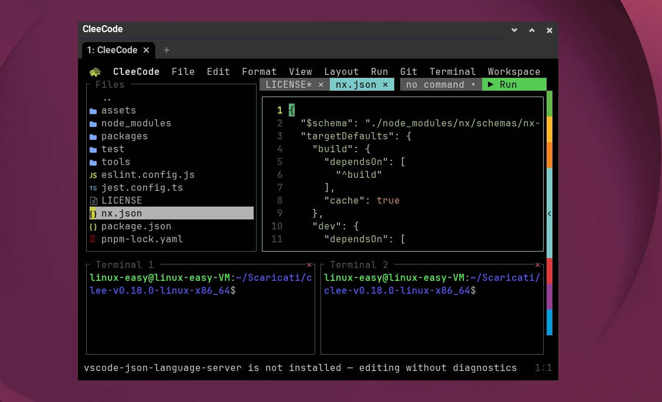Image resolution: width=662 pixels, height=402 pixels.
Task: Roll down window via title chevron
Action: tap(514, 30)
